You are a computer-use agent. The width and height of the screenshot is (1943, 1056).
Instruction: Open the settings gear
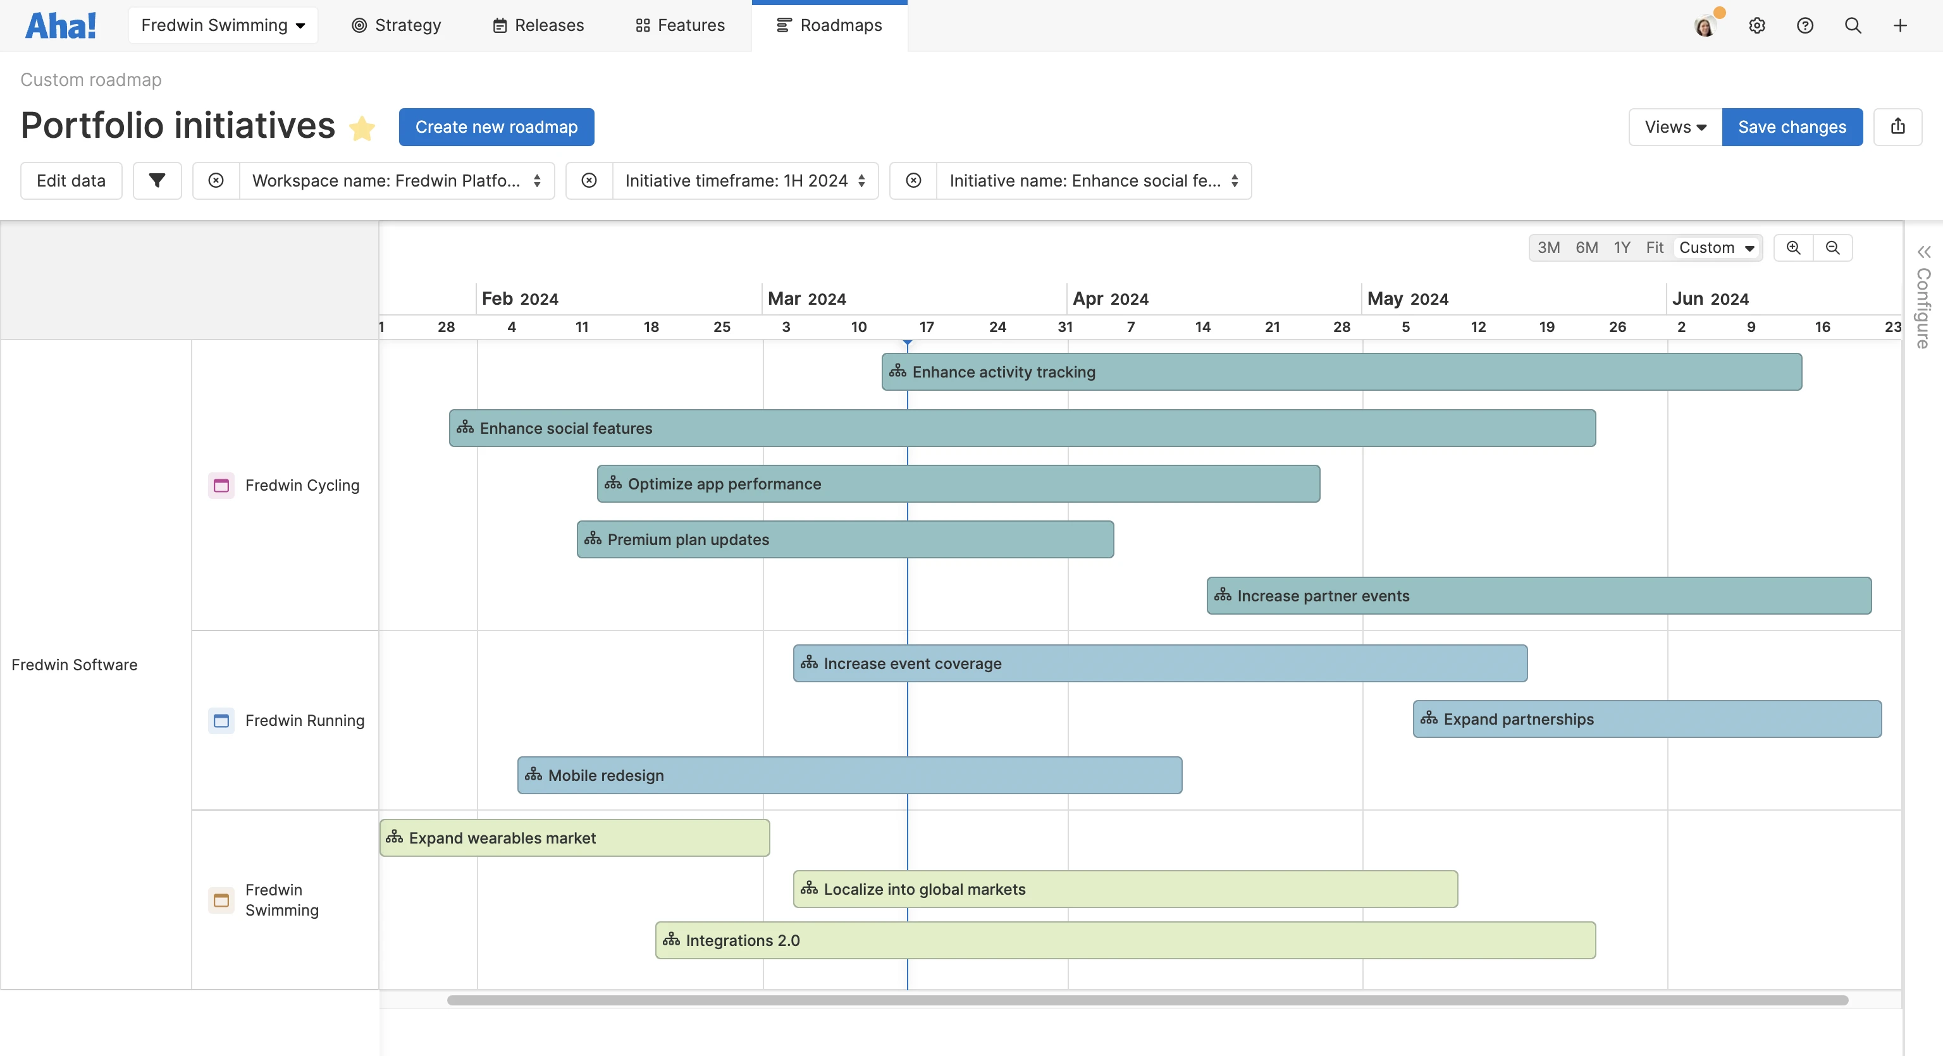pos(1758,25)
